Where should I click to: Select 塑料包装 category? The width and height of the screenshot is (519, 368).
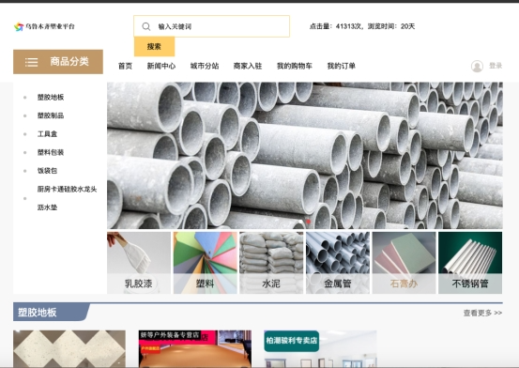click(51, 152)
